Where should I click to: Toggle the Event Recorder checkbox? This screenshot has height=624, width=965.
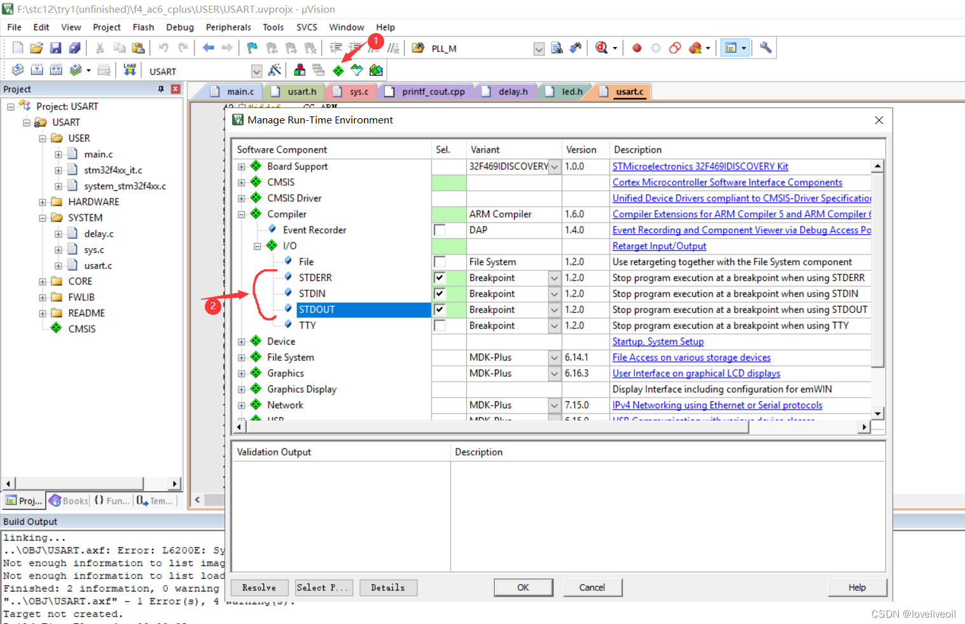(440, 230)
